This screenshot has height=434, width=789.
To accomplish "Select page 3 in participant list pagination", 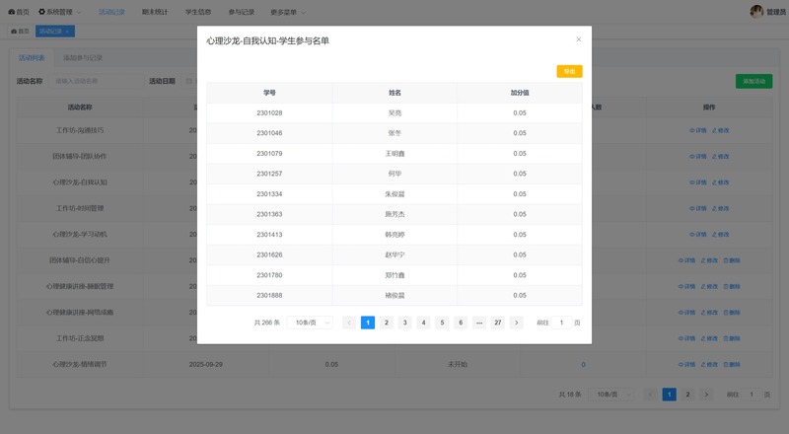I will 404,323.
